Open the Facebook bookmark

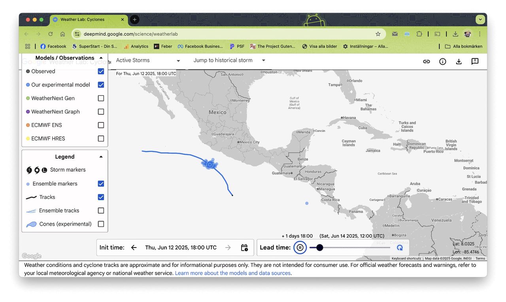(x=53, y=46)
